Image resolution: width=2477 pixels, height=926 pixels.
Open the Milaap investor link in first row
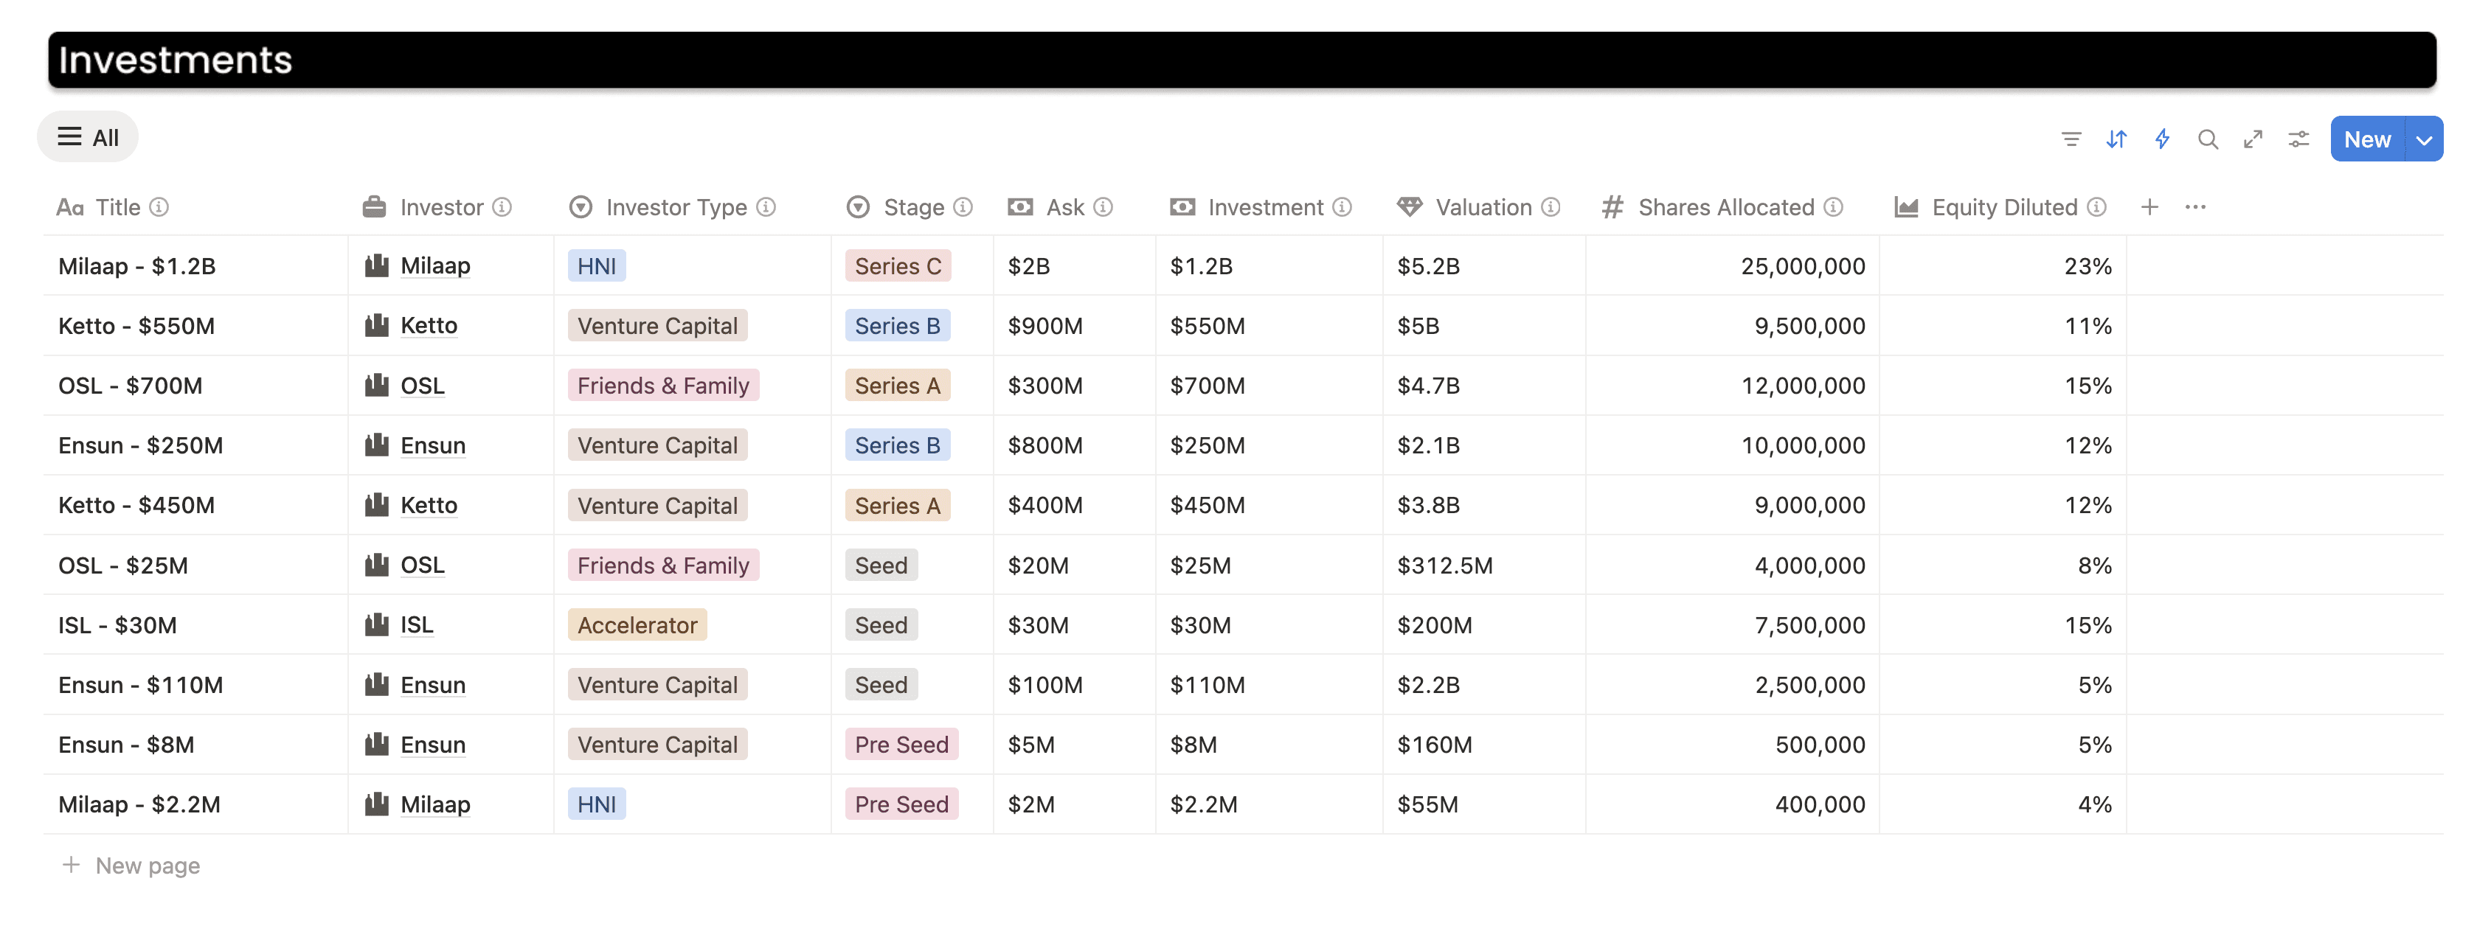pos(434,266)
